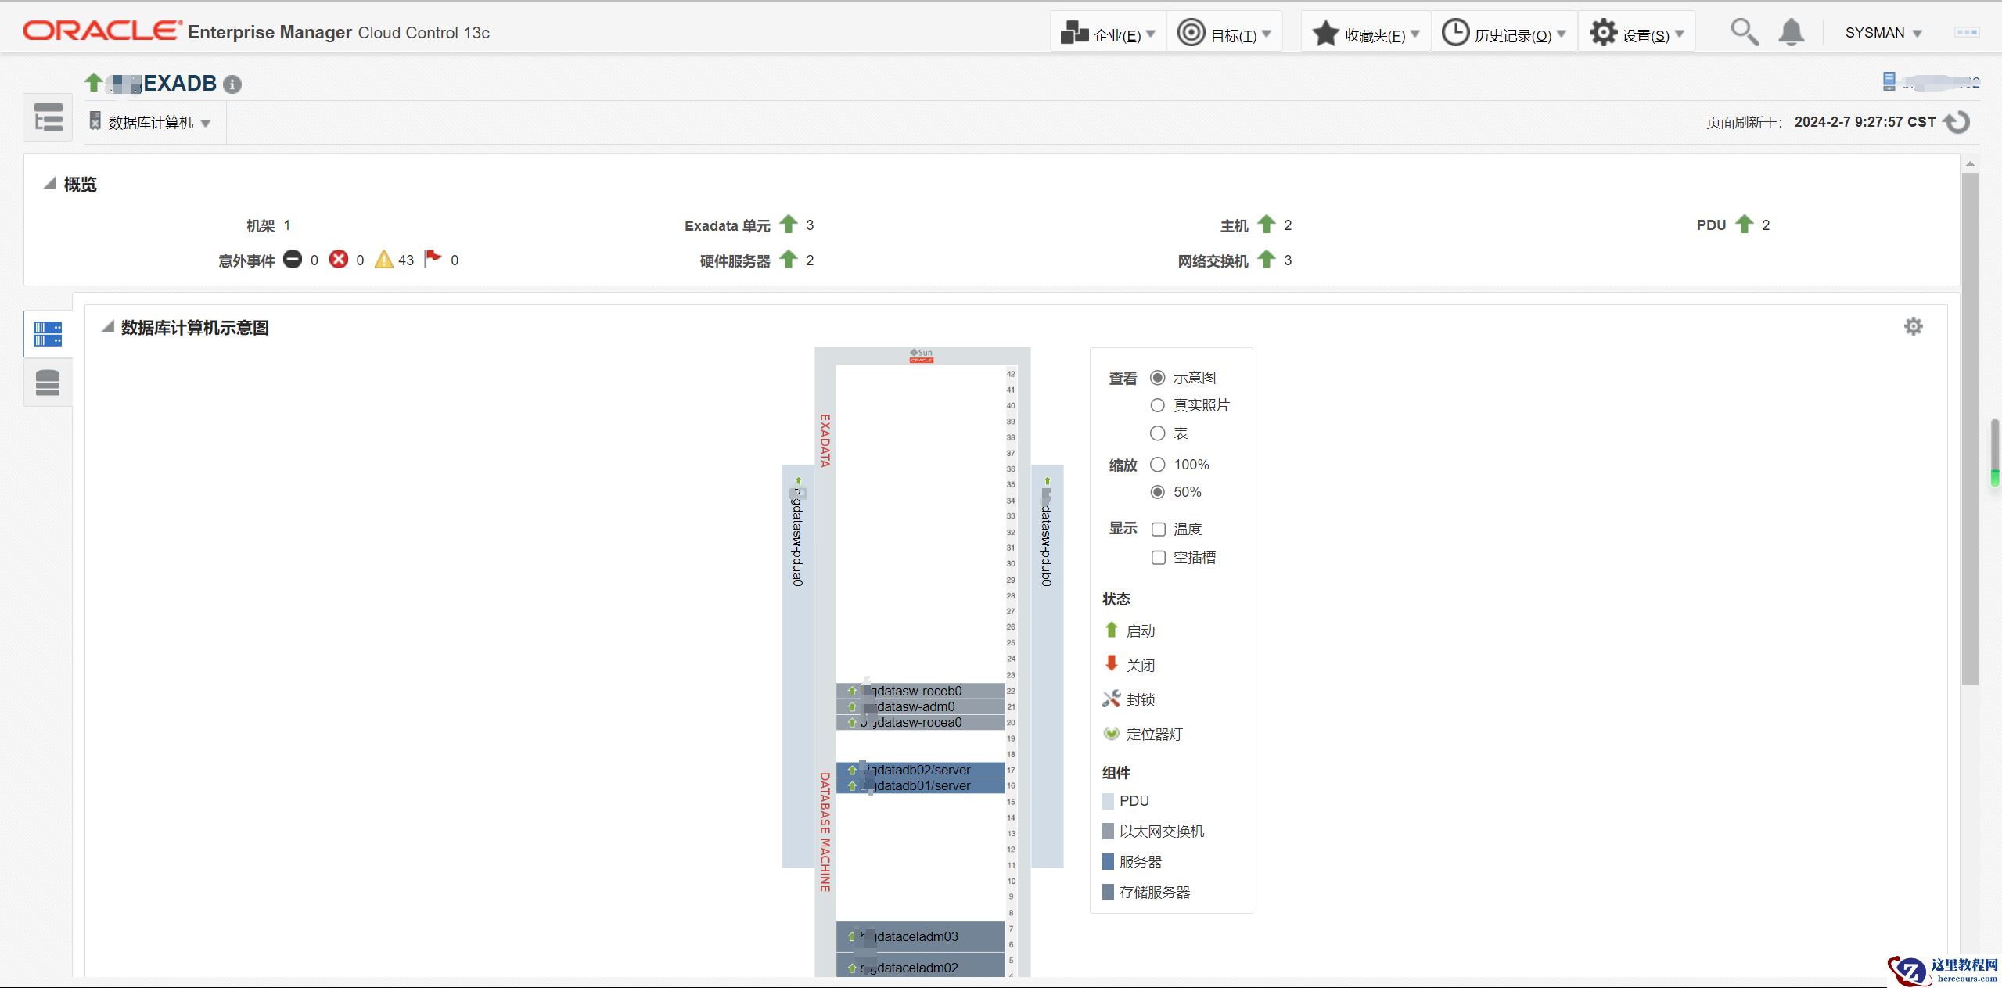Select the database stack side tab icon

[48, 383]
